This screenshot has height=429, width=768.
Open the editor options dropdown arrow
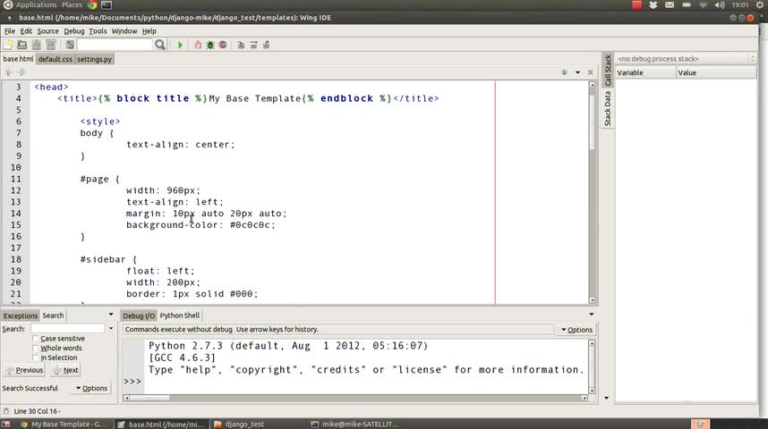[x=577, y=72]
